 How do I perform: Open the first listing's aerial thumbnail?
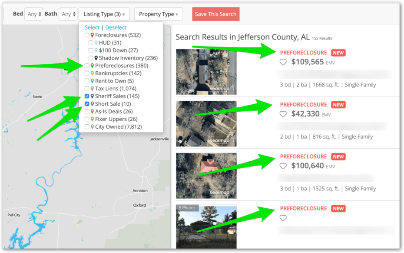tap(206, 72)
